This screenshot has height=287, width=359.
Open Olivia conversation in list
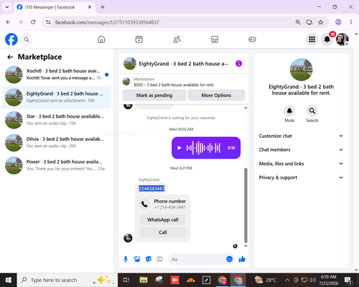coord(57,143)
